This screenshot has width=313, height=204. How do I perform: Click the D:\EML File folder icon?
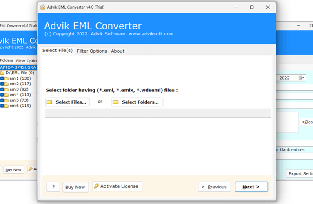pyautogui.click(x=2, y=73)
